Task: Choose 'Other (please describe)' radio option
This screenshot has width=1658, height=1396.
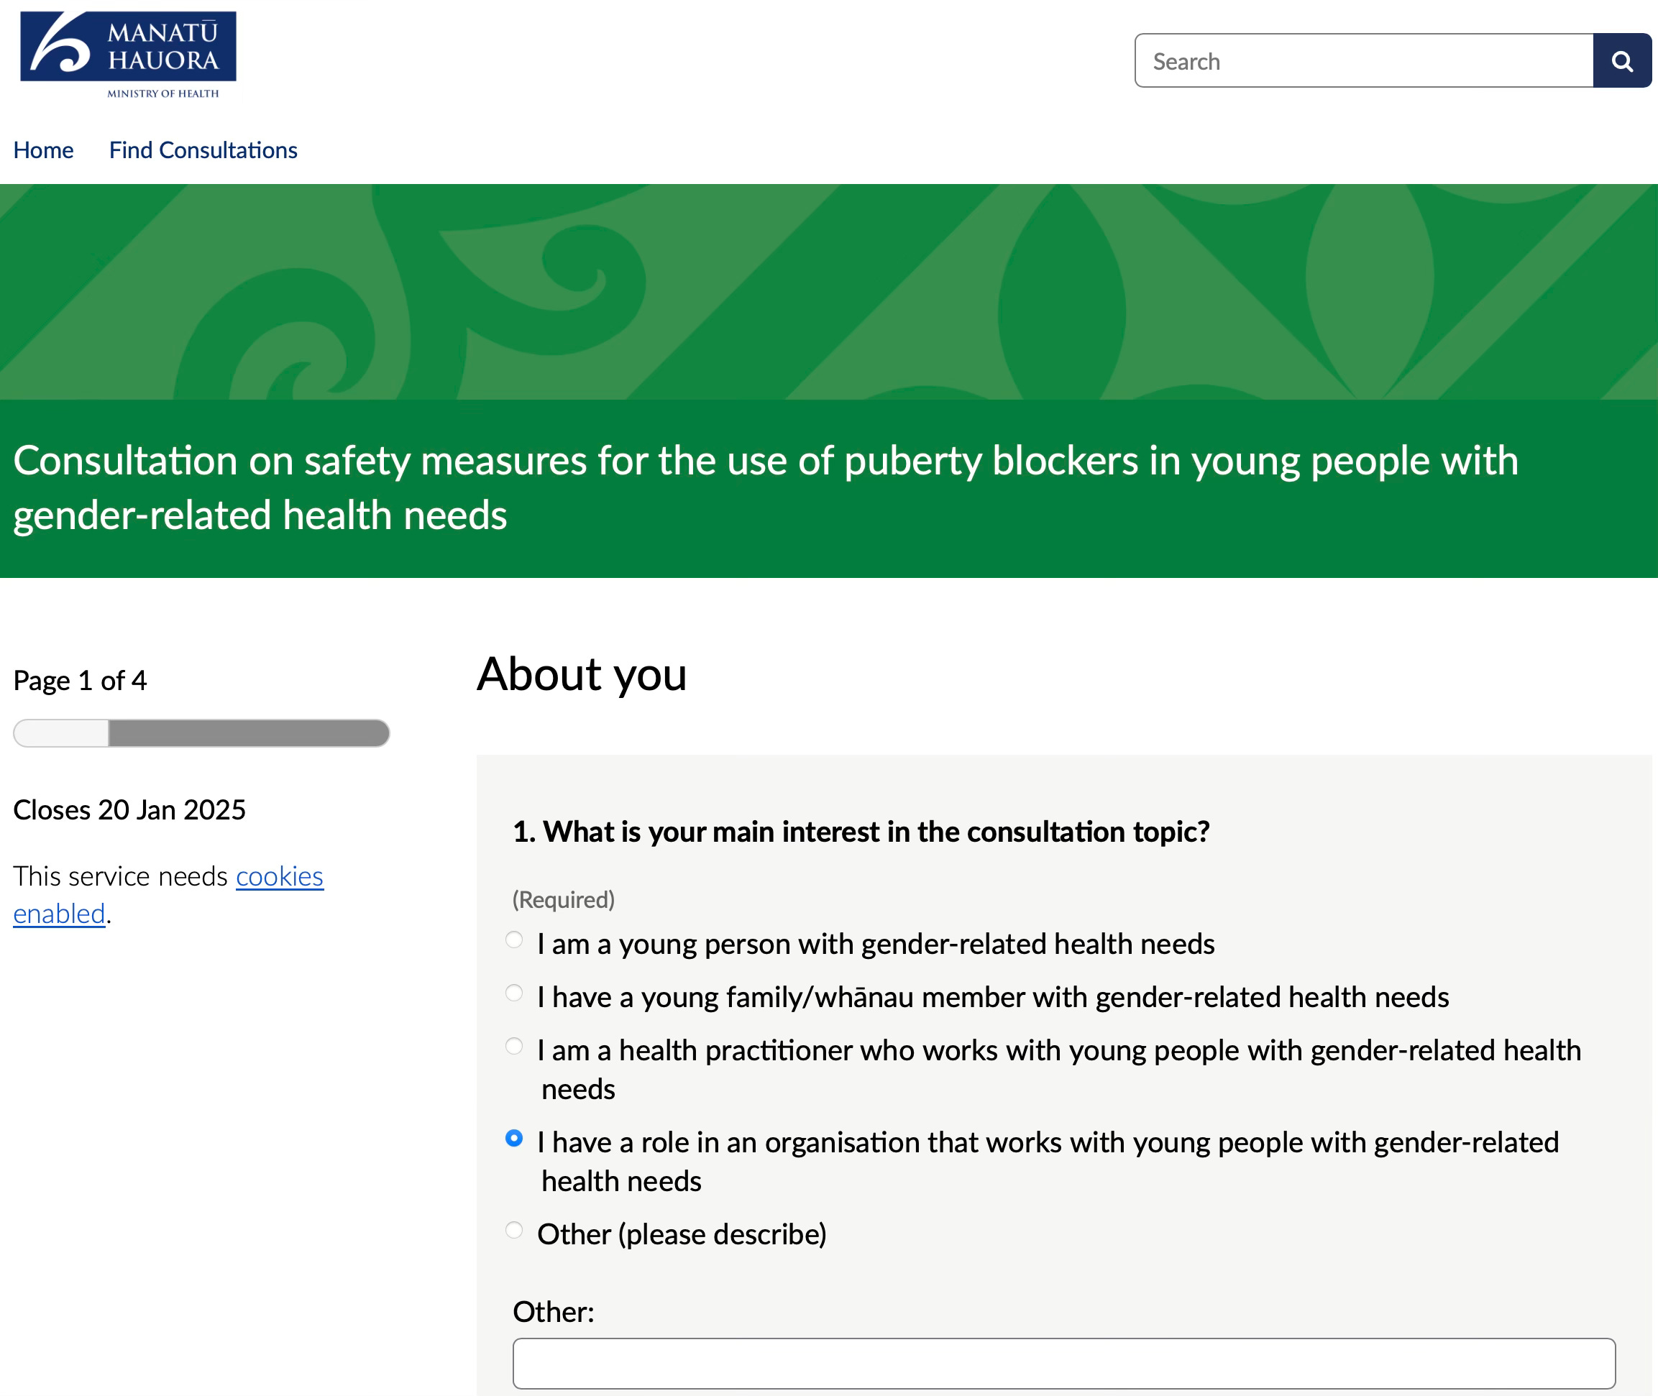Action: point(513,1230)
